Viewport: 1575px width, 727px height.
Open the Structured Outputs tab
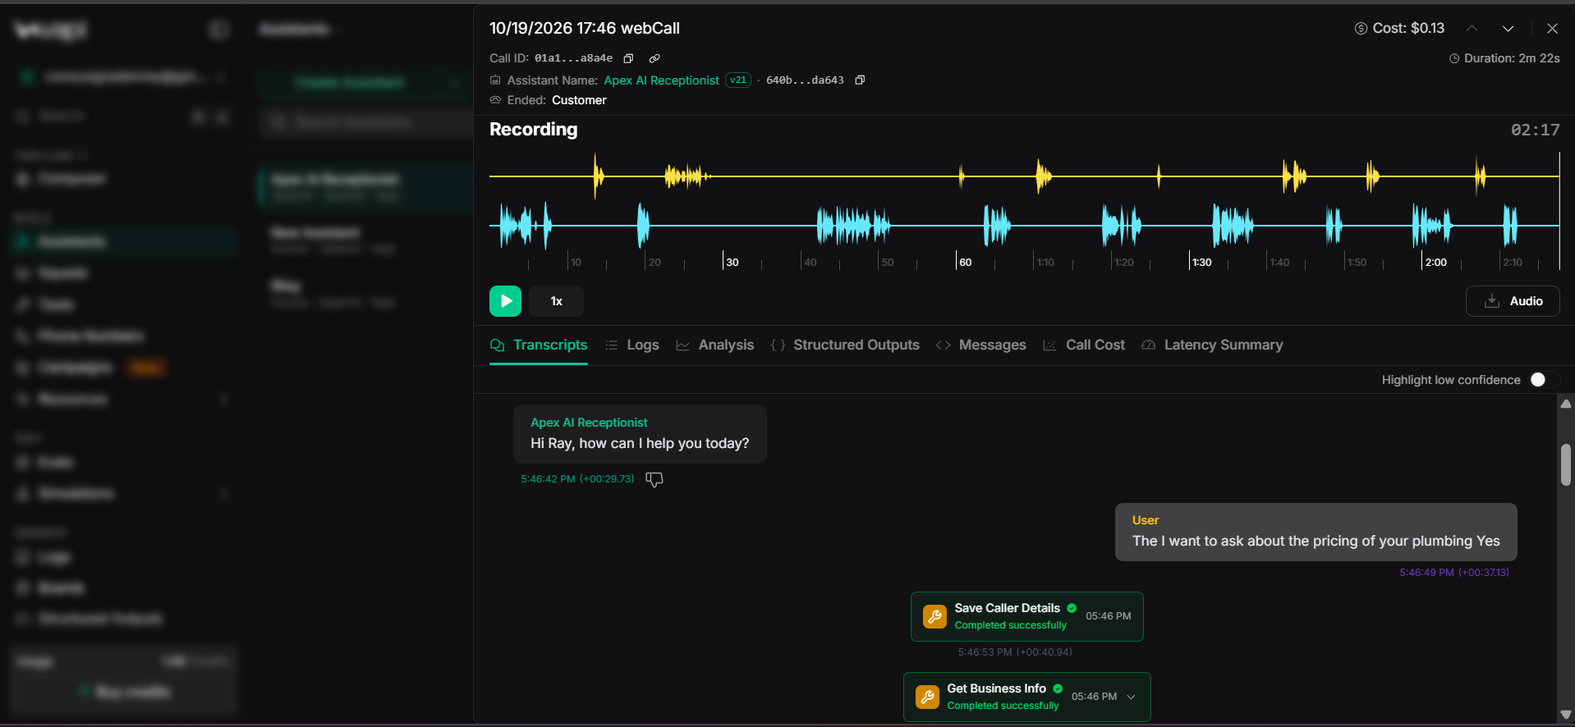click(845, 345)
